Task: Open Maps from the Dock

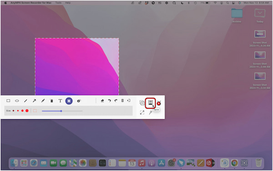Action: (x=73, y=163)
